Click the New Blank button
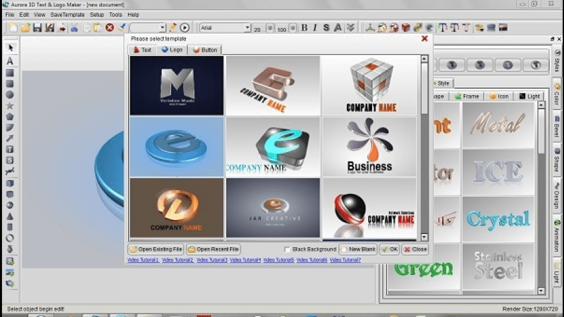This screenshot has width=564, height=317. click(x=358, y=249)
